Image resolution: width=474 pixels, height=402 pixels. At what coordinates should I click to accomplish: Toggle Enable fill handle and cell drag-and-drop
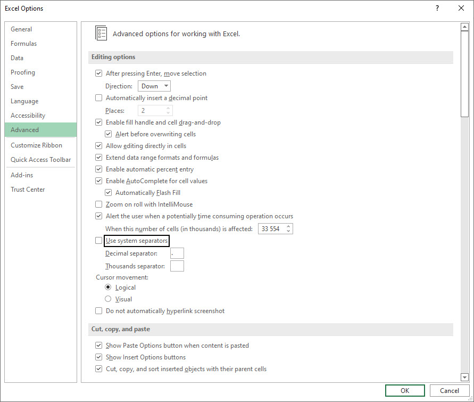pyautogui.click(x=98, y=122)
